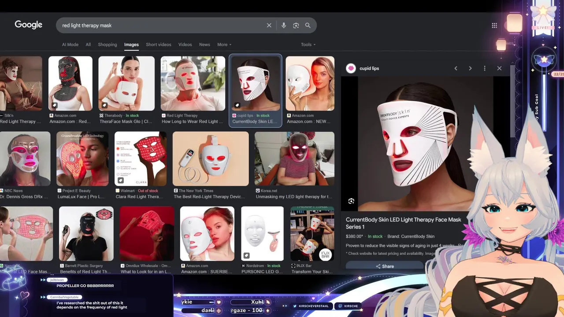Click 'The Best Red-Light Therapy Devic' caption
The width and height of the screenshot is (564, 317).
pyautogui.click(x=209, y=197)
